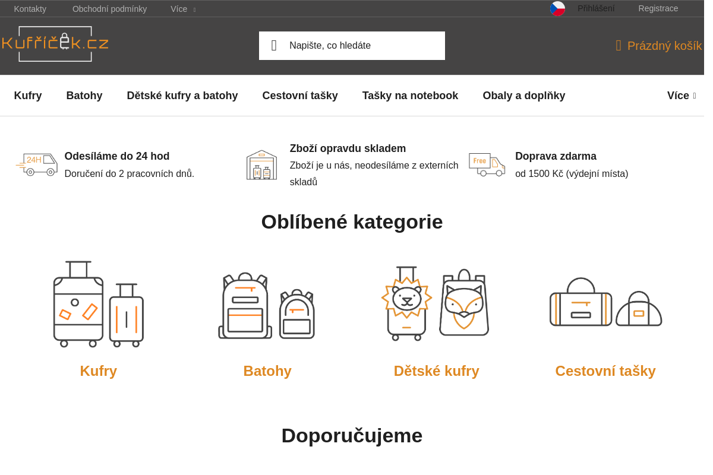Viewport: 713px width, 475px height.
Task: Click 'Odesíláme do 24 hod' heading
Action: click(117, 156)
